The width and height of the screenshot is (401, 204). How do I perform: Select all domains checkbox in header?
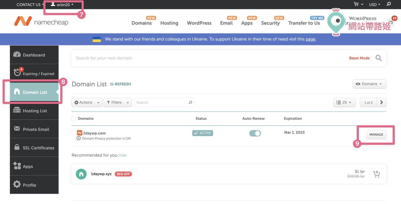click(74, 119)
